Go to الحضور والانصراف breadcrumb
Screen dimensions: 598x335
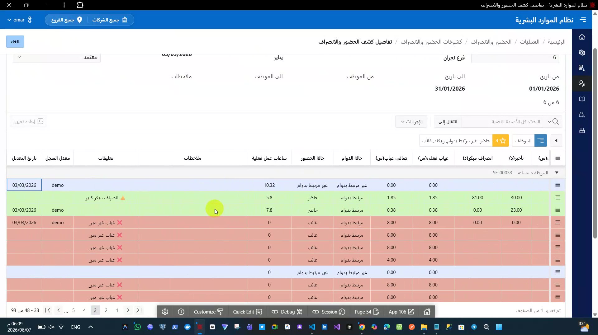(x=491, y=42)
